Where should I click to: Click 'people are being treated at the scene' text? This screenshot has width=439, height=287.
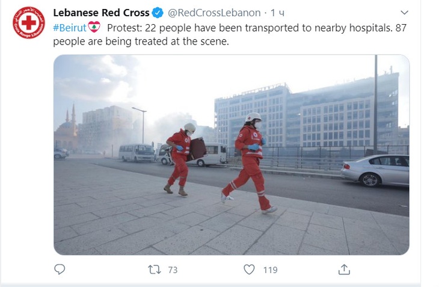pyautogui.click(x=141, y=42)
